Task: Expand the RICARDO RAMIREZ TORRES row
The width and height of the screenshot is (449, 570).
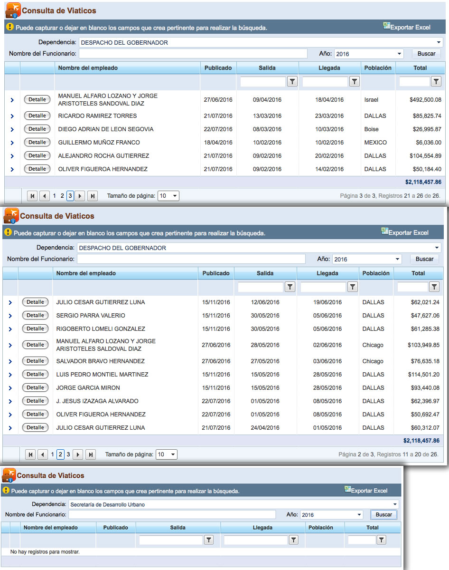Action: point(12,116)
